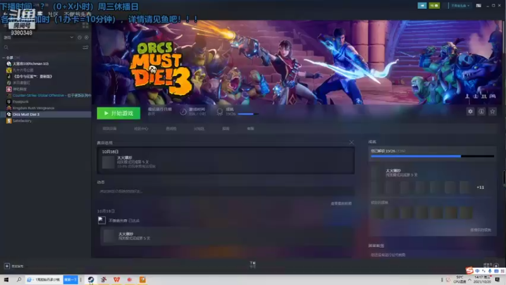The height and width of the screenshot is (285, 506).
Task: Show game info circle icon
Action: 481,111
